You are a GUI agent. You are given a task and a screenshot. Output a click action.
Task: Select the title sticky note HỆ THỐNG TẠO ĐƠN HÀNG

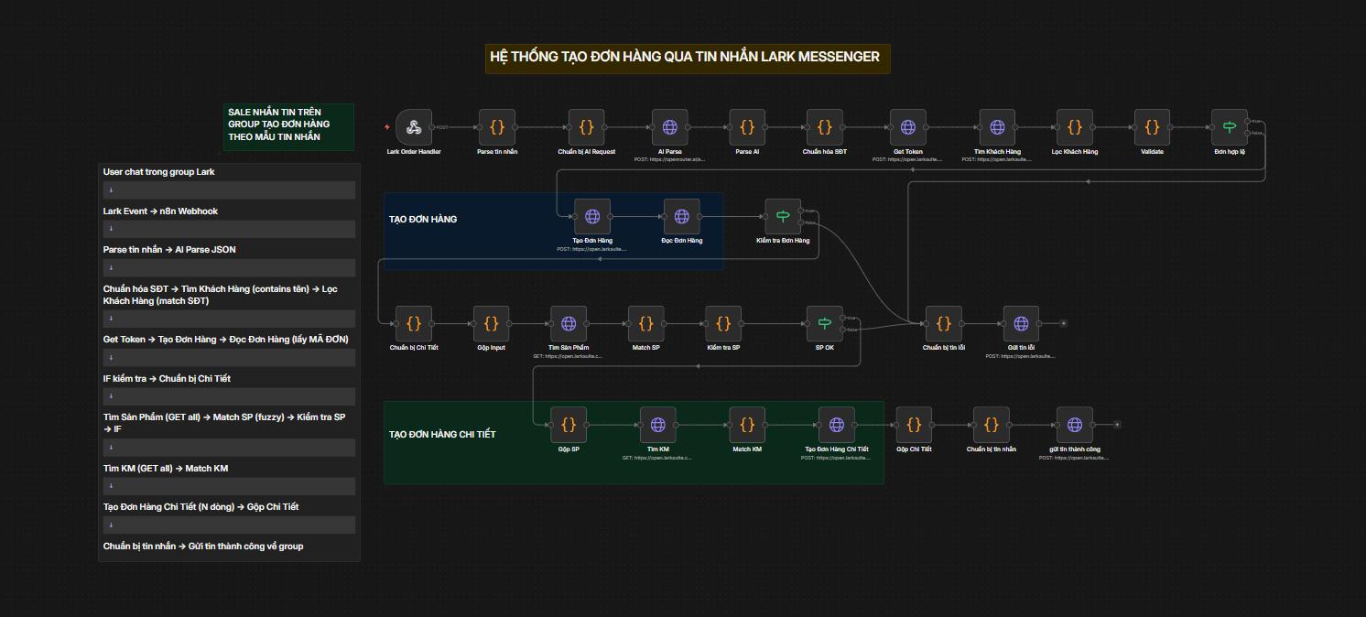[x=688, y=58]
